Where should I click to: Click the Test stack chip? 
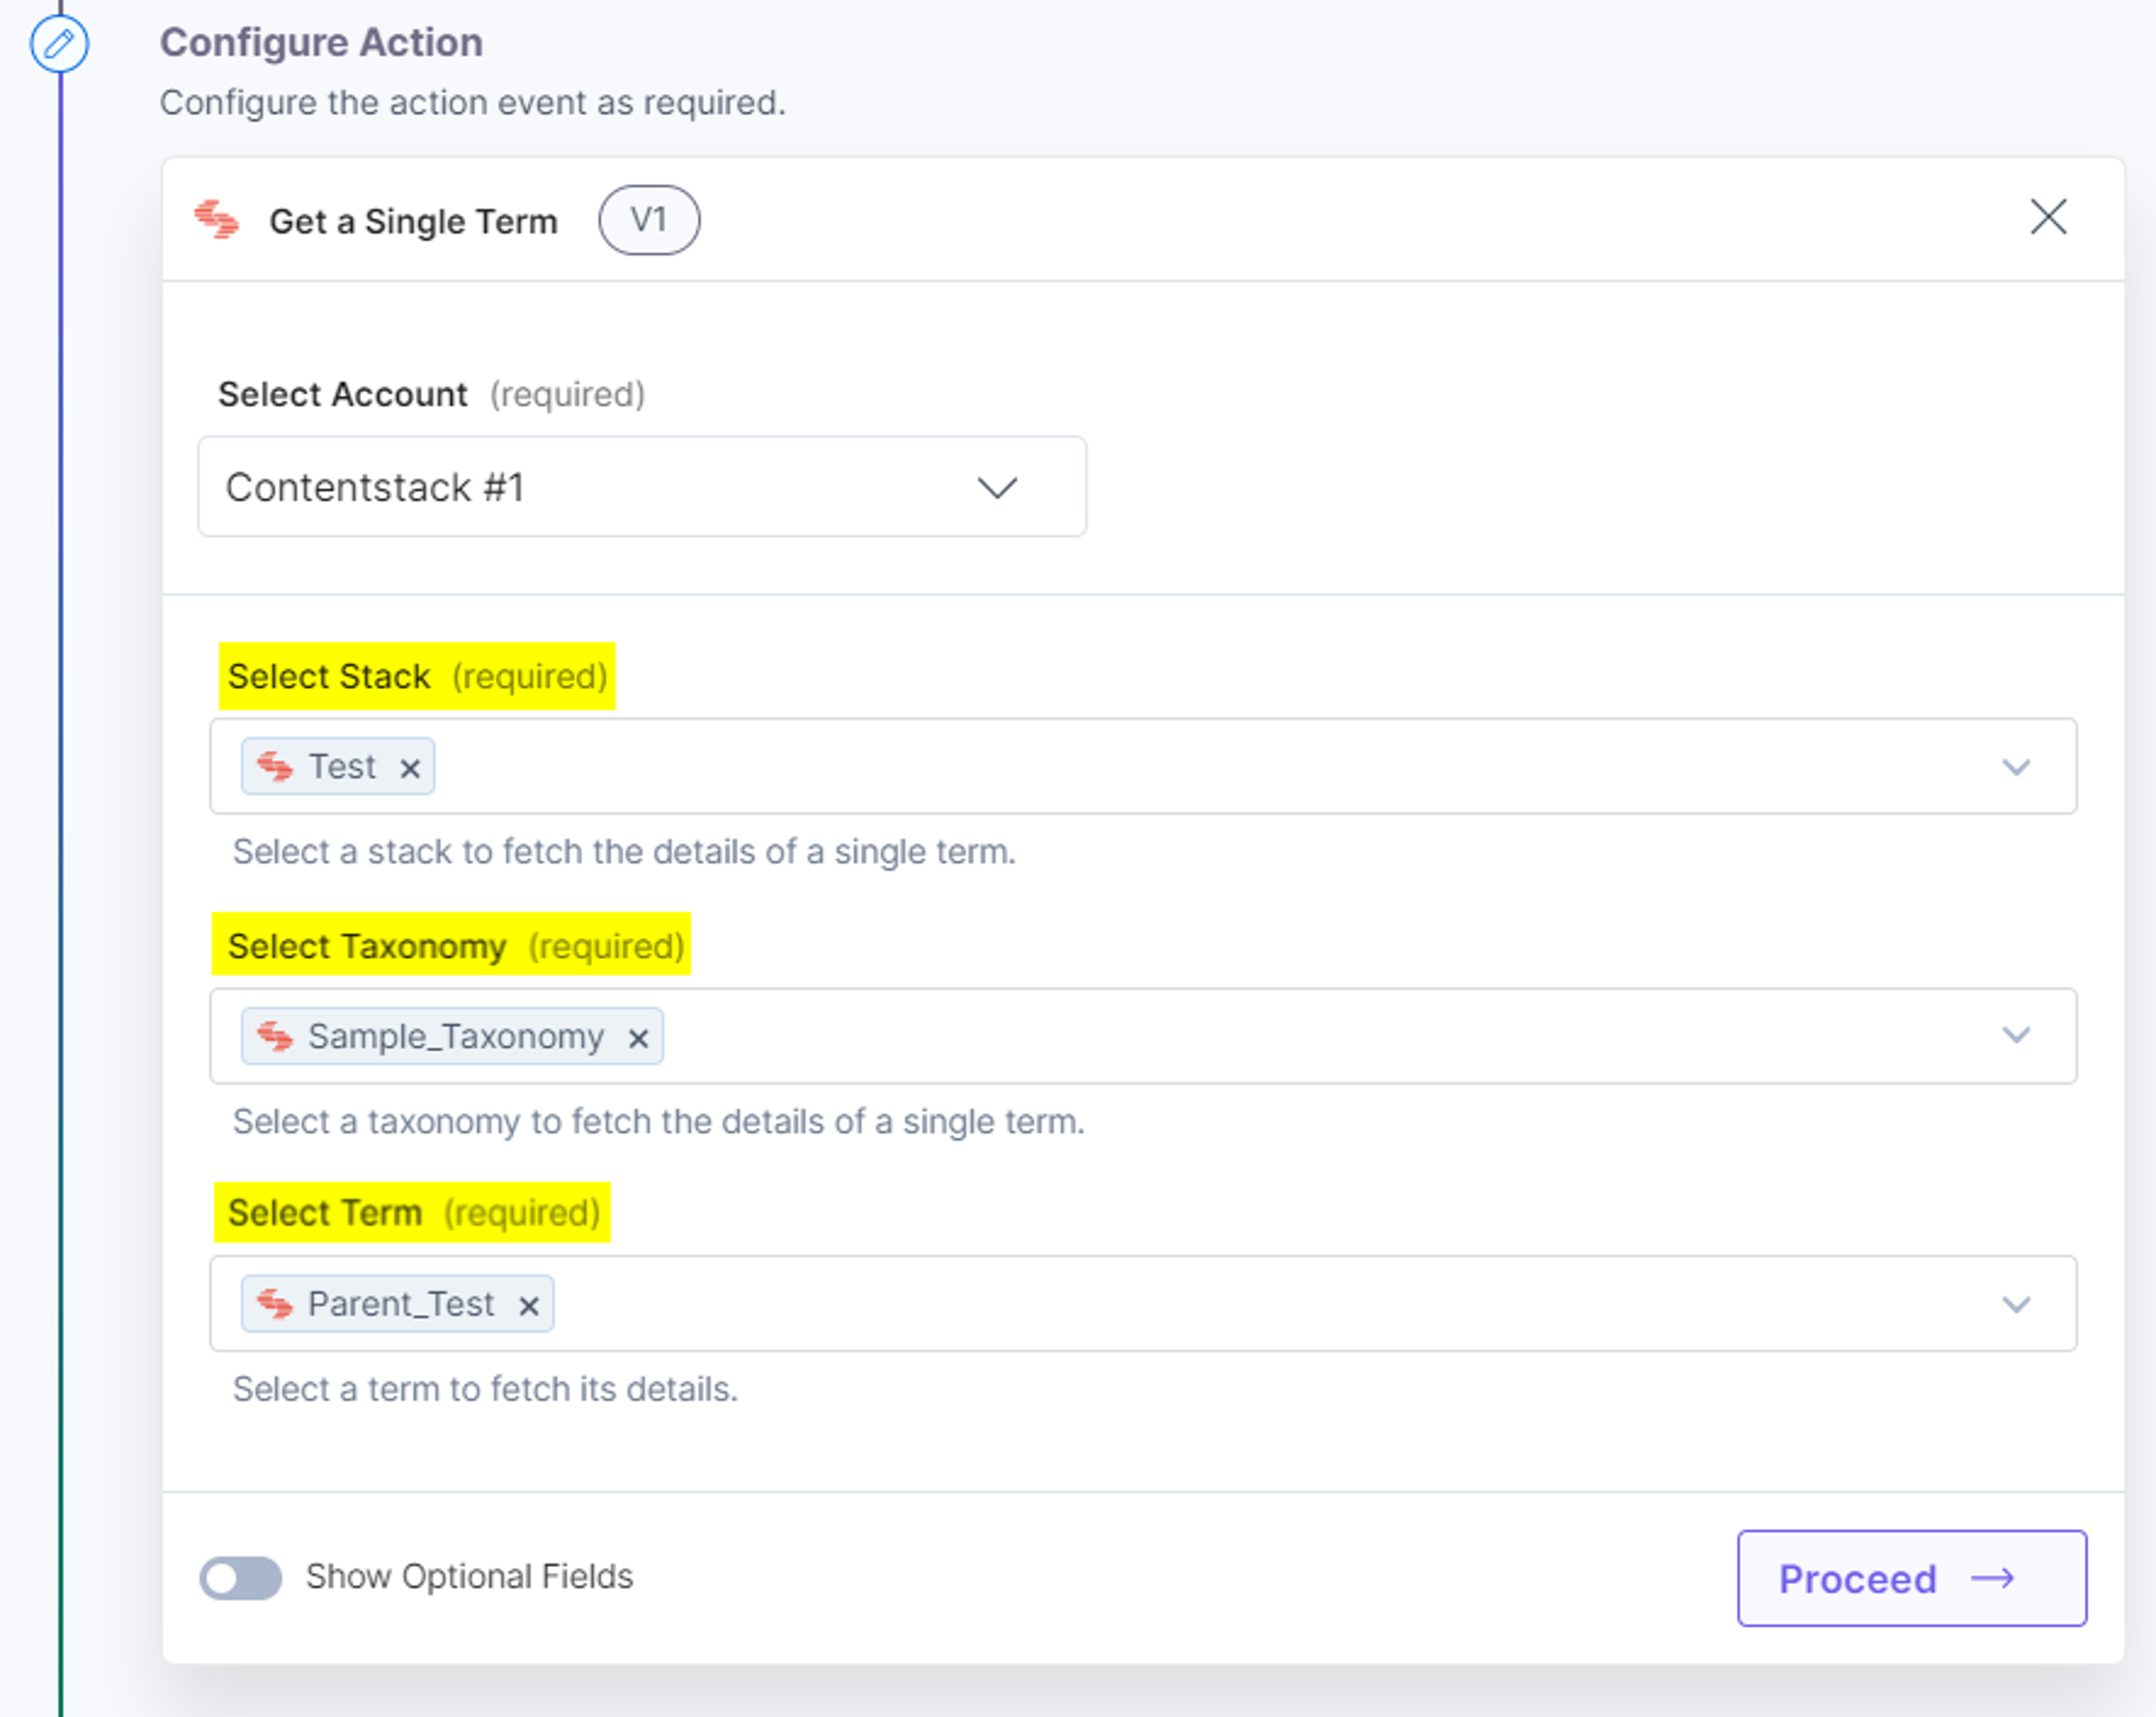338,767
